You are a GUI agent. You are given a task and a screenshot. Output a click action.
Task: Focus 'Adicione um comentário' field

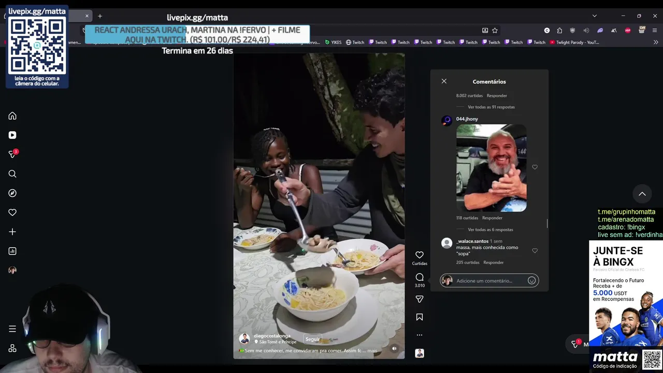(489, 281)
